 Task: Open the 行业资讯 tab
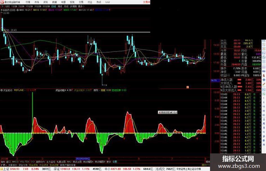point(44,165)
